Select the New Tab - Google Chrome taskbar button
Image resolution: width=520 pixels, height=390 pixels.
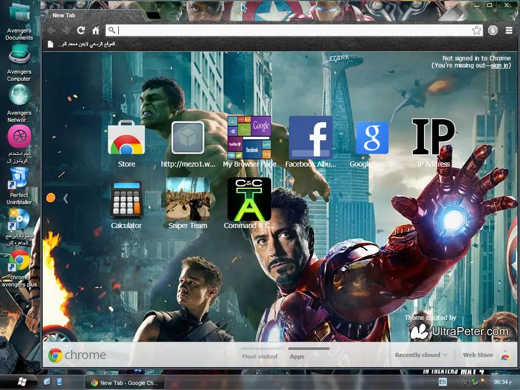tap(125, 383)
